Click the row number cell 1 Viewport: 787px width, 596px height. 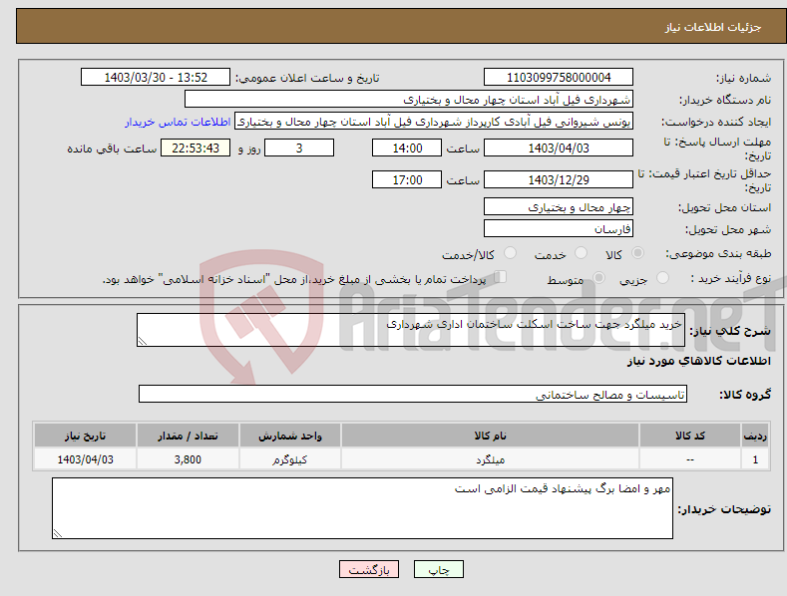point(755,459)
